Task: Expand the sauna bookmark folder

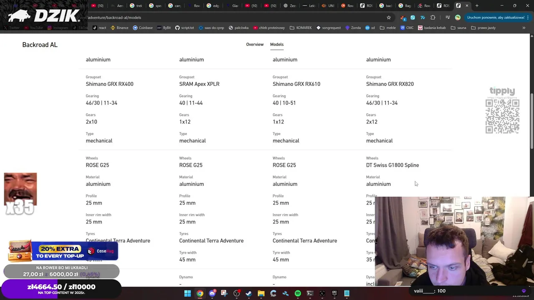Action: [x=458, y=28]
